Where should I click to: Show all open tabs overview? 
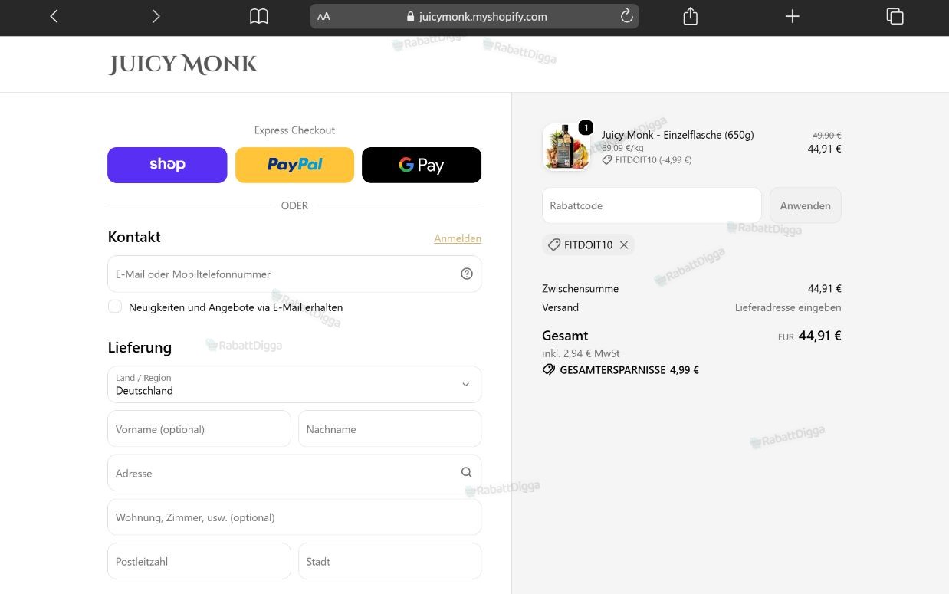(895, 16)
